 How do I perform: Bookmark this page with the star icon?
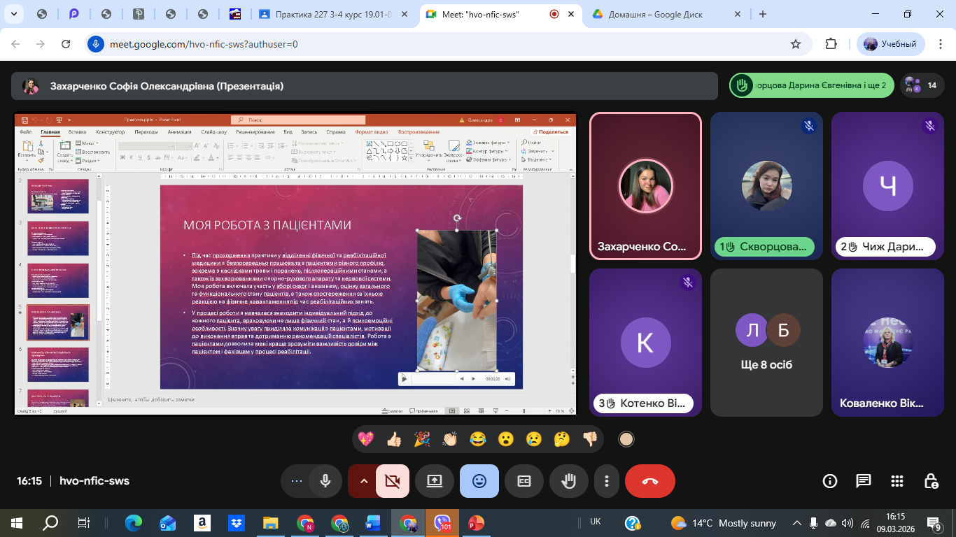click(x=796, y=44)
